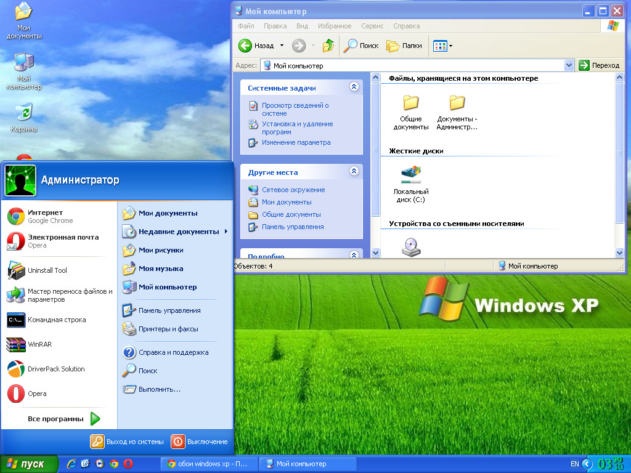Click Просмотр сведений о системе link
Viewport: 631px width, 473px height.
pyautogui.click(x=295, y=110)
